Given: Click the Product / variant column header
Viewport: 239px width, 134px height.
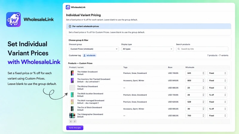Looking at the screenshot, I should pyautogui.click(x=76, y=67).
